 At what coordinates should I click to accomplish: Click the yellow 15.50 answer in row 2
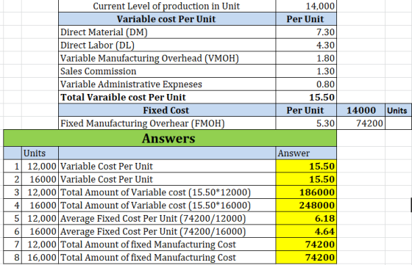[306, 179]
